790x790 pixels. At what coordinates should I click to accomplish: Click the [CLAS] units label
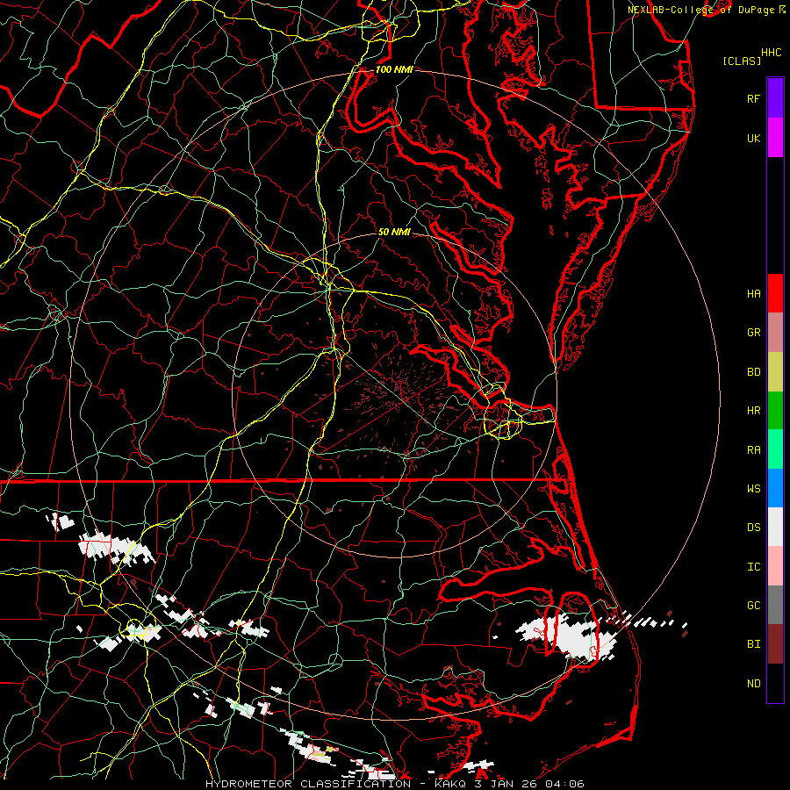742,61
